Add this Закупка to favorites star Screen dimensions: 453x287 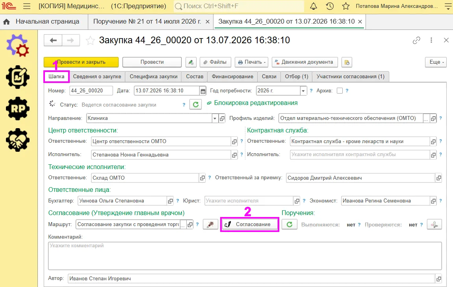(90, 40)
